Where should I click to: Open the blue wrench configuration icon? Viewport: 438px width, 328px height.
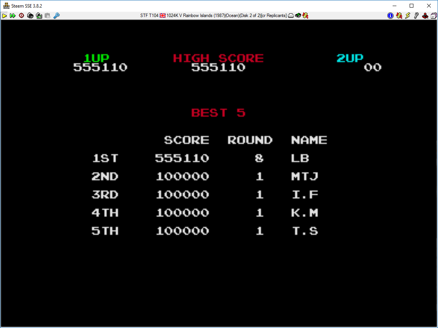click(x=56, y=16)
